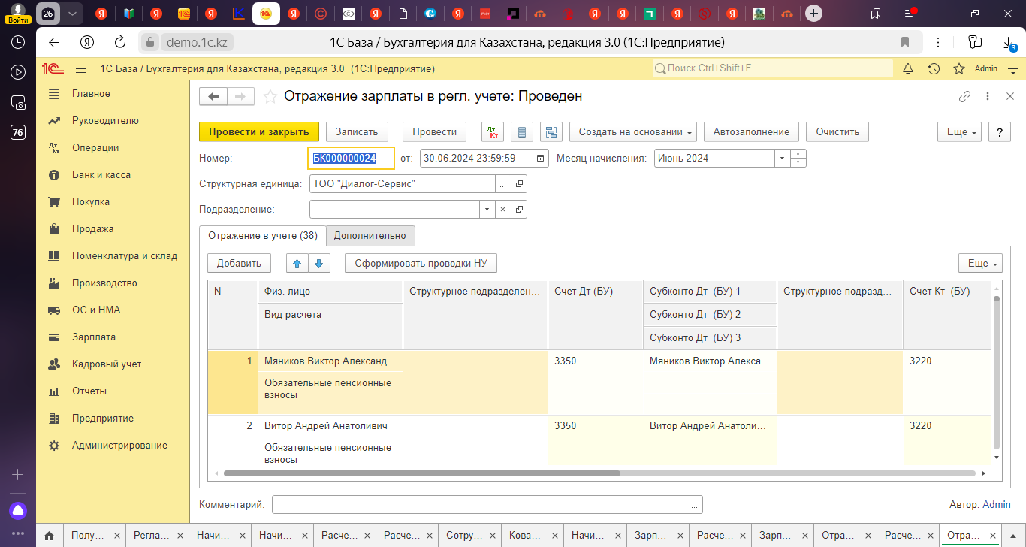Screen dimensions: 1026x547
Task: Open Зарплата section in sidebar
Action: coord(94,337)
